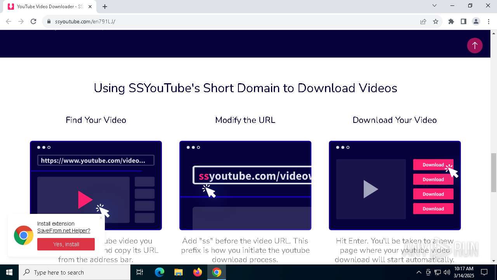Click the scrollbar down arrow
This screenshot has height=280, width=497.
point(494,261)
